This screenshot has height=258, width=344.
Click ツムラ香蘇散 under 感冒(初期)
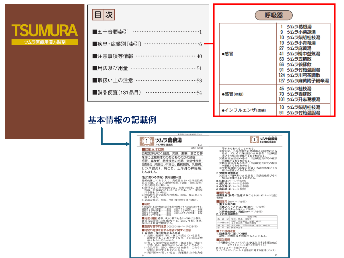tap(299, 94)
